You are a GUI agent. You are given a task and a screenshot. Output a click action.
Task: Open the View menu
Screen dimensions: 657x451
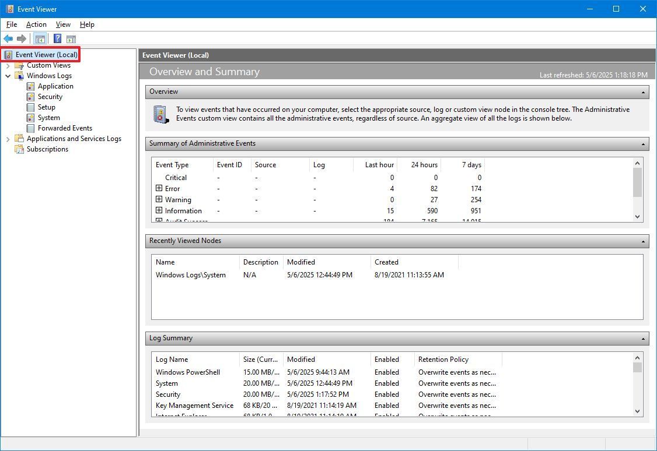click(x=62, y=24)
